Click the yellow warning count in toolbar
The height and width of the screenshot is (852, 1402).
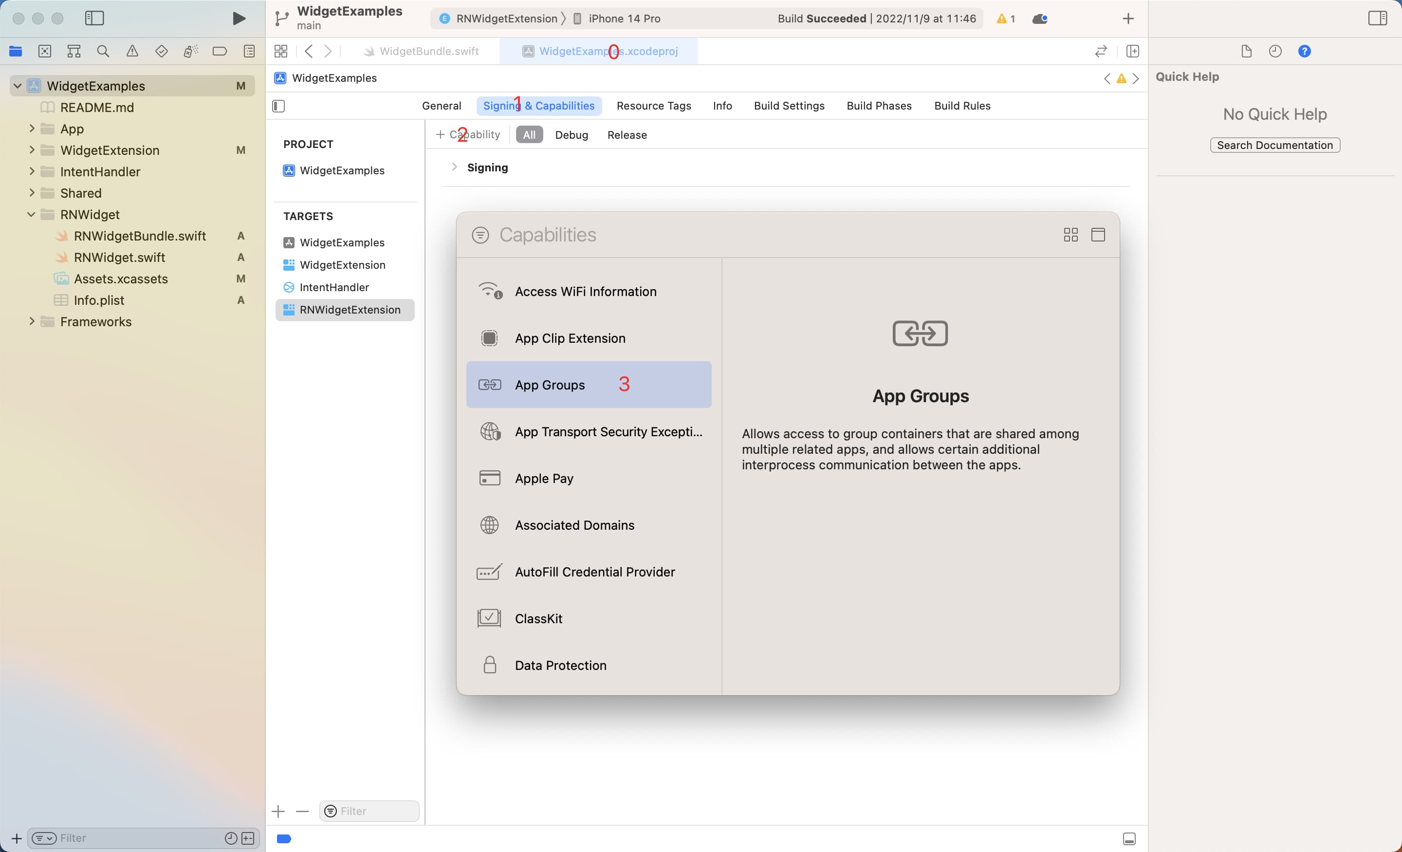tap(1006, 19)
